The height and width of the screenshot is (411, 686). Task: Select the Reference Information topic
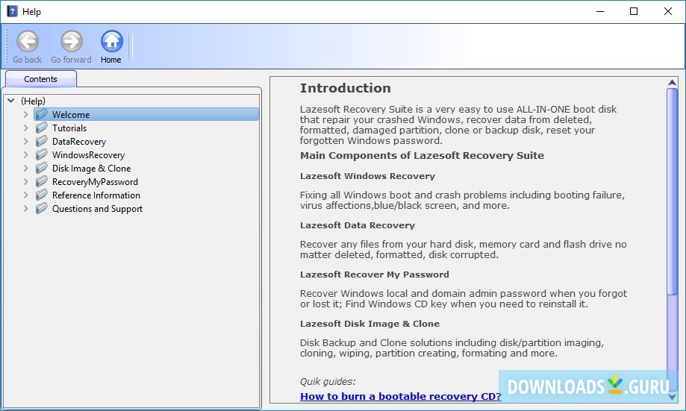96,195
